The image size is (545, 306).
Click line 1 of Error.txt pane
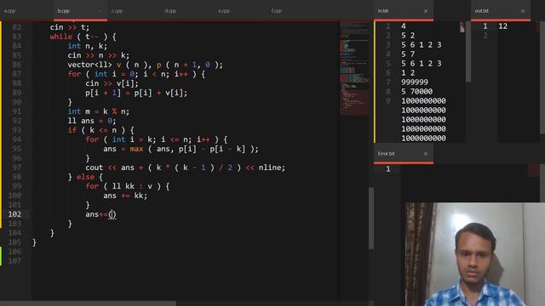click(x=388, y=169)
